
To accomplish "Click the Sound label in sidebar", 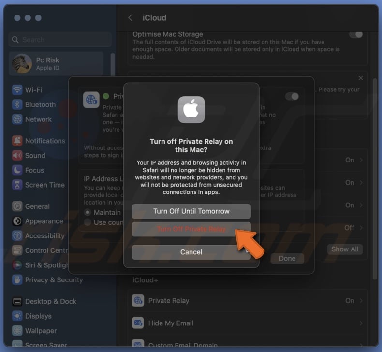I will (35, 155).
